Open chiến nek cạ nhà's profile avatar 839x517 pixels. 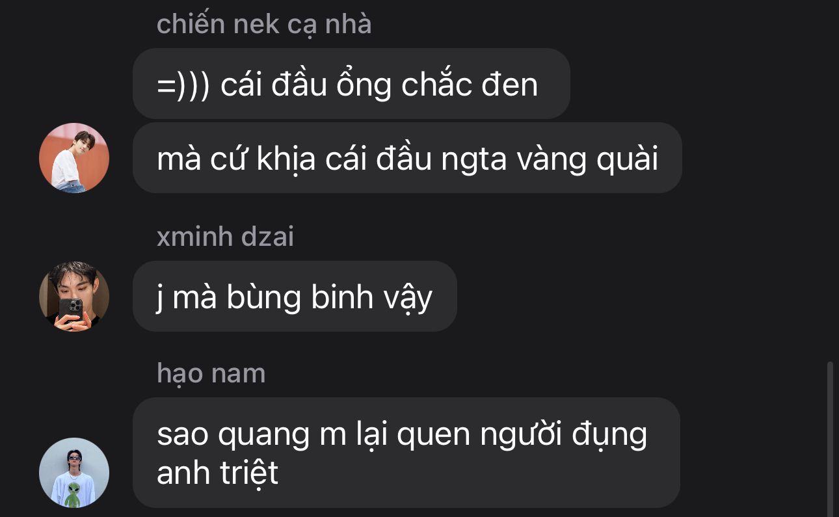pyautogui.click(x=73, y=158)
